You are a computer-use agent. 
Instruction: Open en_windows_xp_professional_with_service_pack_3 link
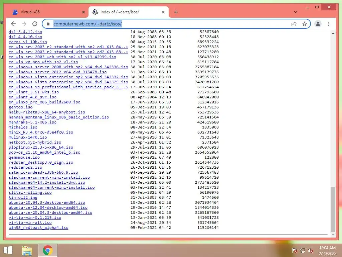pyautogui.click(x=68, y=87)
